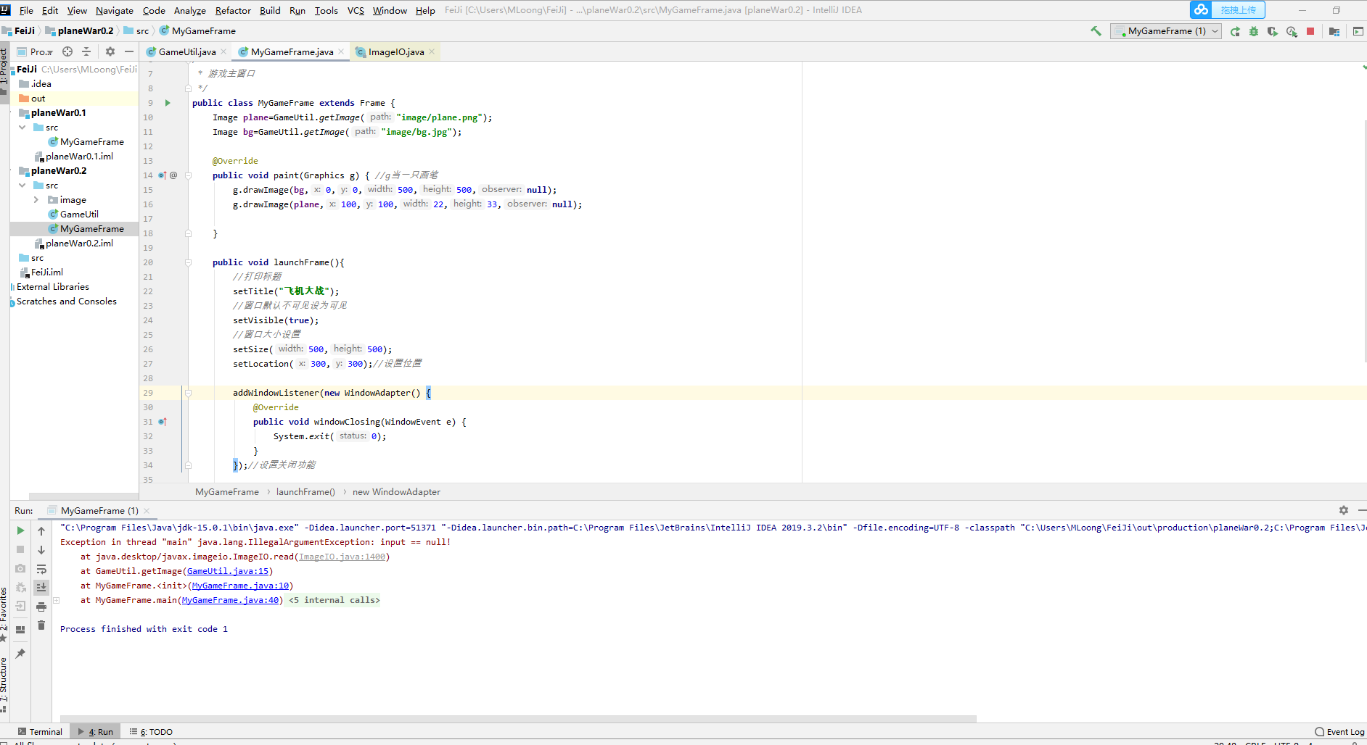The height and width of the screenshot is (745, 1367).
Task: Rerun MyGameFrame from the Run panel
Action: click(20, 530)
